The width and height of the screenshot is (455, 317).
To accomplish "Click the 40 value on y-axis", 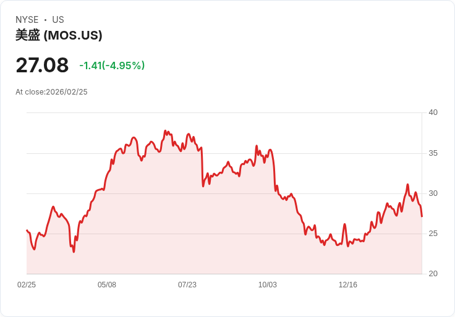I will point(433,112).
